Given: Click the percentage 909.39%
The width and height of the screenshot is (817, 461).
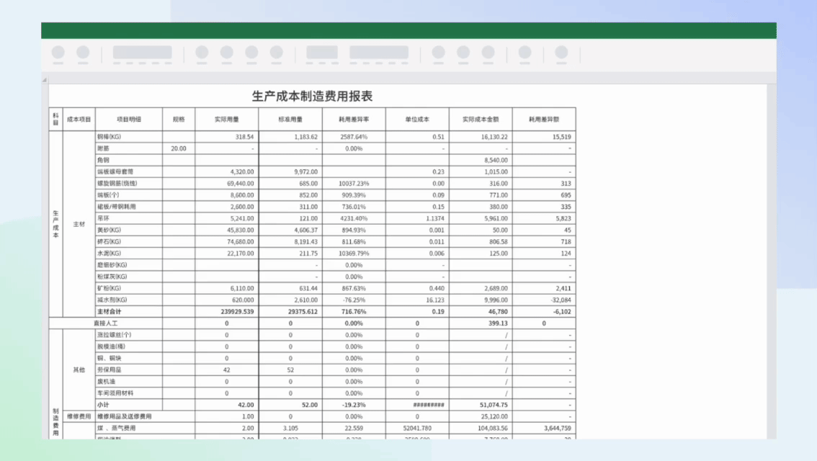Looking at the screenshot, I should [354, 194].
